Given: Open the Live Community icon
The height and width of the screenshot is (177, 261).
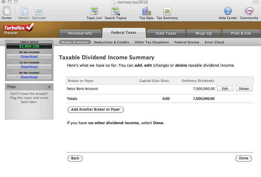Looking at the screenshot, I should 249,11.
